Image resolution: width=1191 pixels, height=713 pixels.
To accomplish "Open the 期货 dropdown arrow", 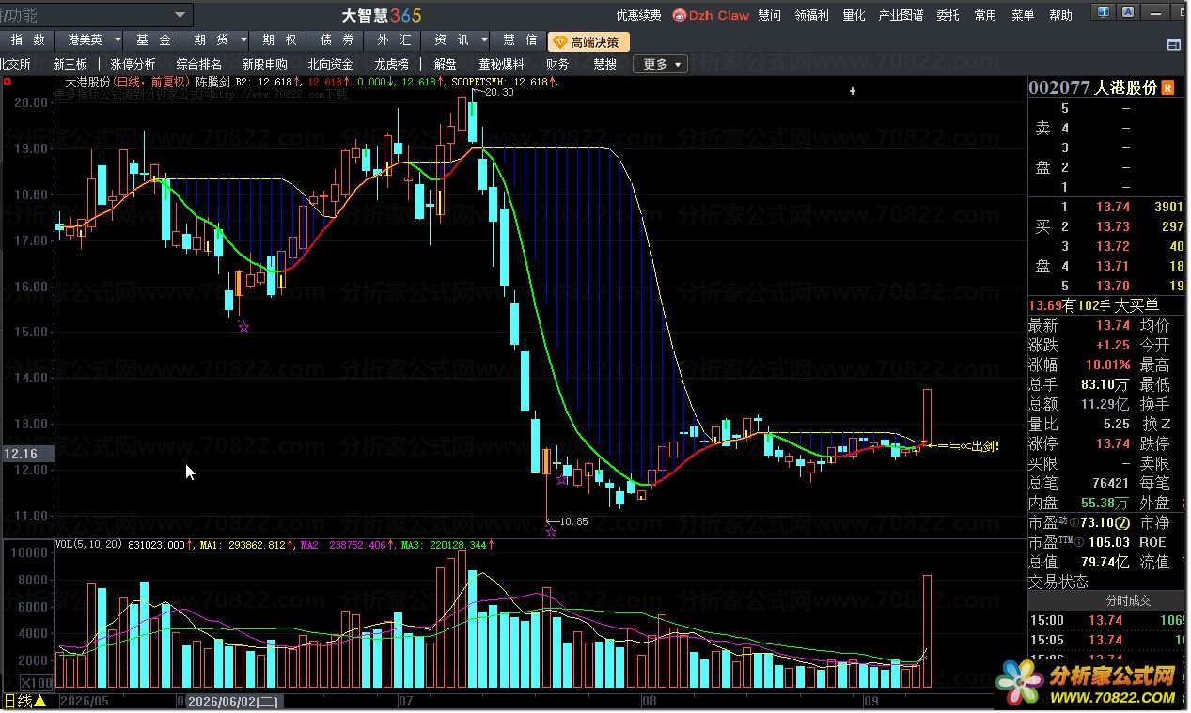I will tap(243, 40).
